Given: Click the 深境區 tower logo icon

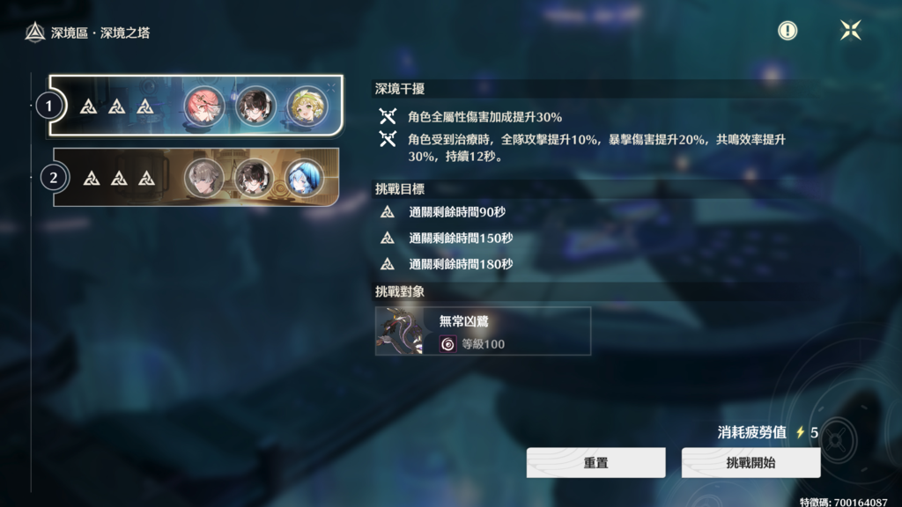Looking at the screenshot, I should click(x=35, y=33).
